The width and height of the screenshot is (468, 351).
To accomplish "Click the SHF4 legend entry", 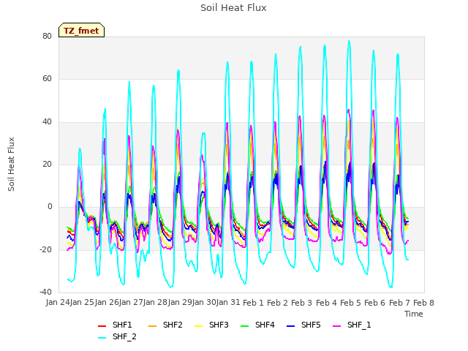I will pos(257,325).
